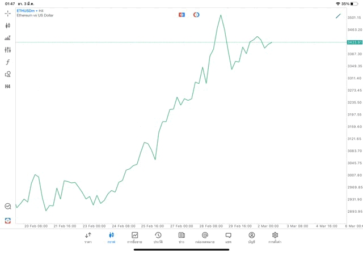
Task: Open the การซื้อขาย (Trade) tab
Action: coord(135,238)
